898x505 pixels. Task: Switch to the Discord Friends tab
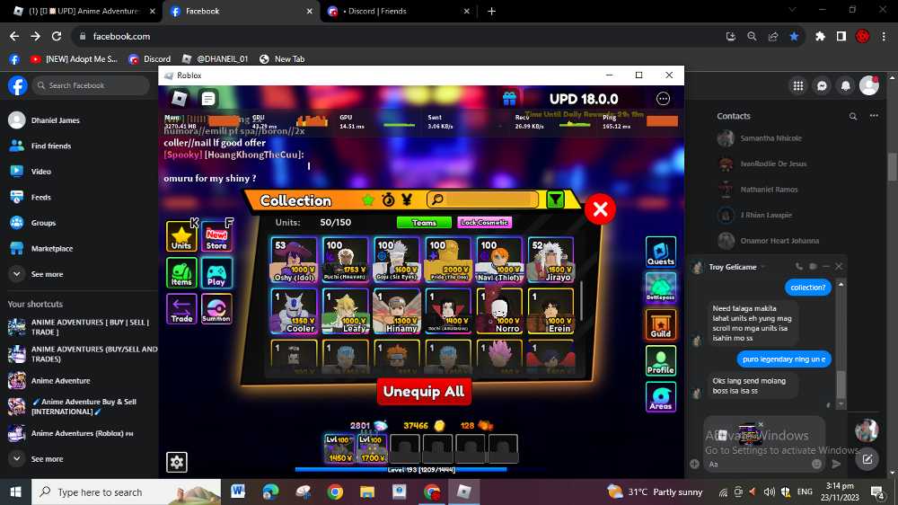pos(398,11)
